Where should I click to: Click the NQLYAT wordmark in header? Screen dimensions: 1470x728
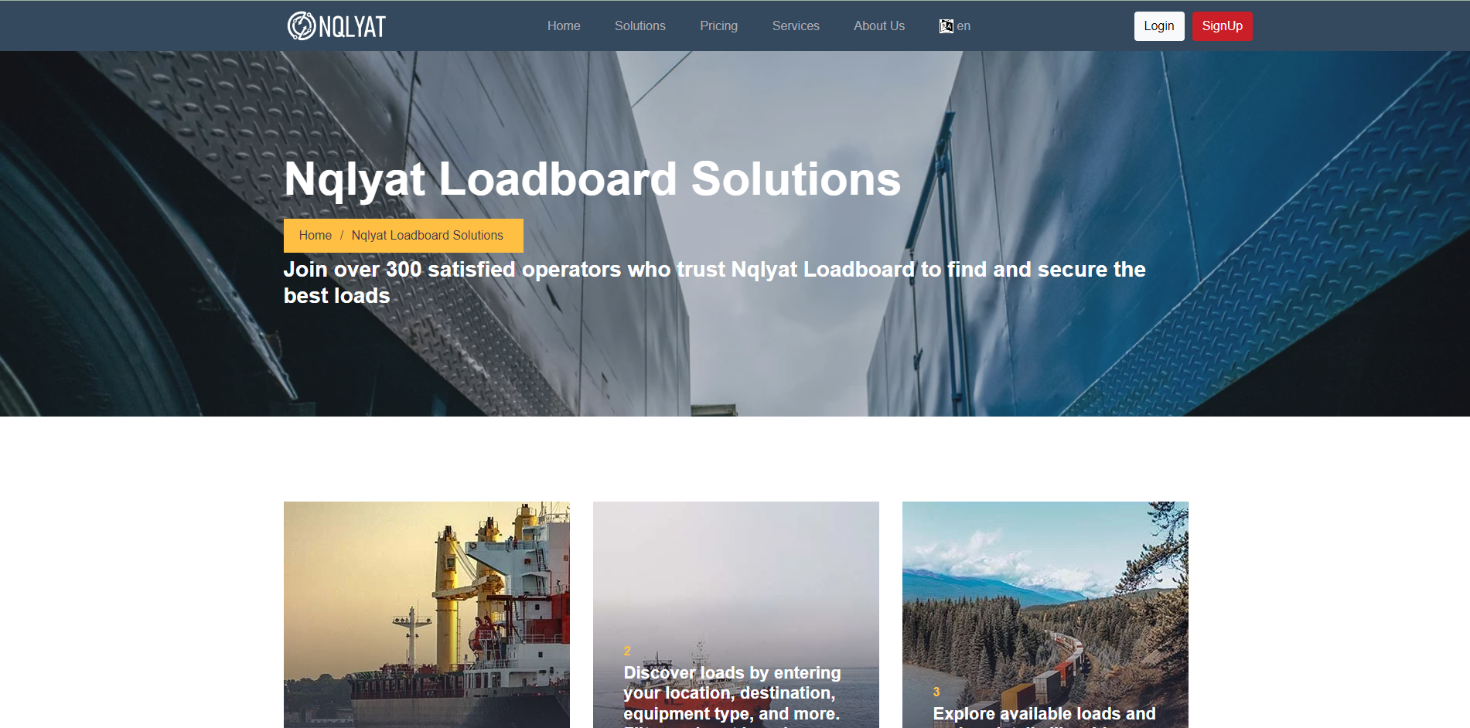(x=352, y=27)
